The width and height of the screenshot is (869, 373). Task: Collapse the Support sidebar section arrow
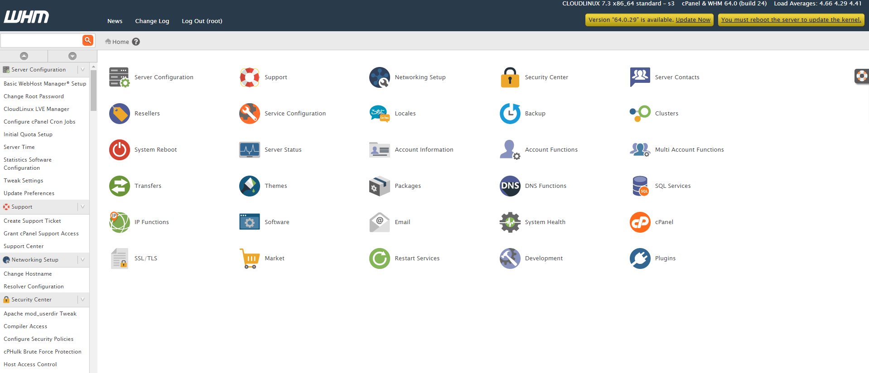[x=82, y=207]
